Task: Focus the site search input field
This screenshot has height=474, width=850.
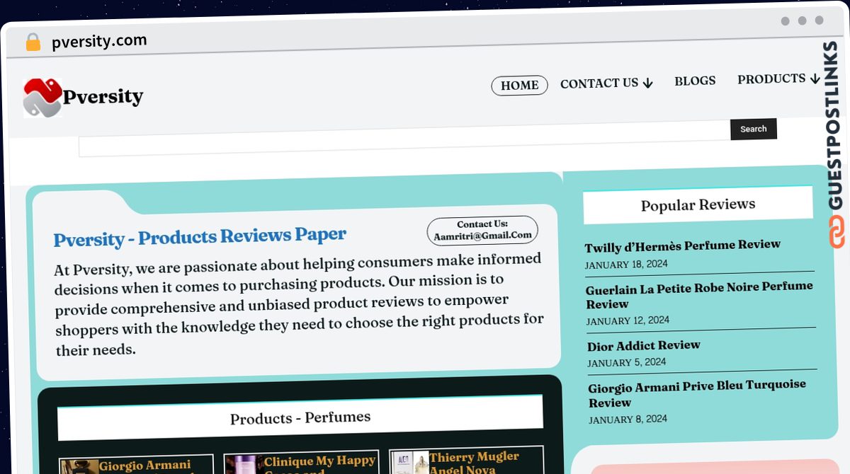Action: click(x=404, y=139)
